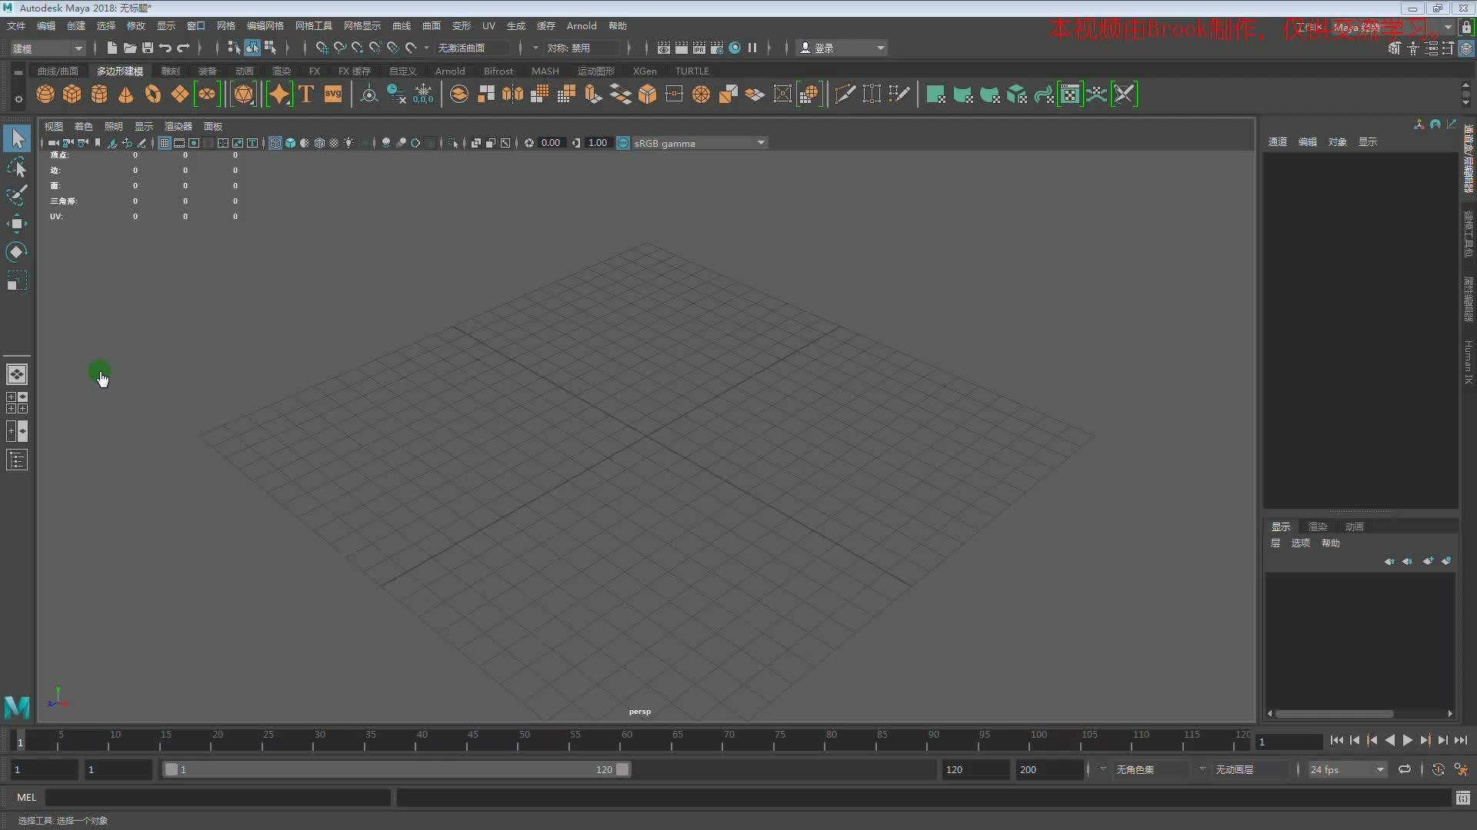
Task: Open the 登录 sign-in dropdown
Action: 842,48
